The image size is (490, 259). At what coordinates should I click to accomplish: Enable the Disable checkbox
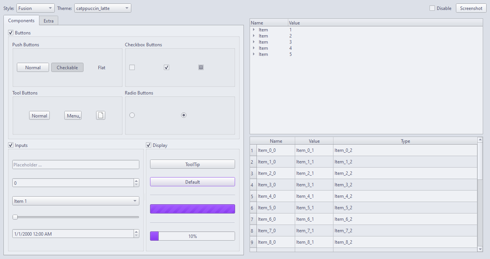432,8
